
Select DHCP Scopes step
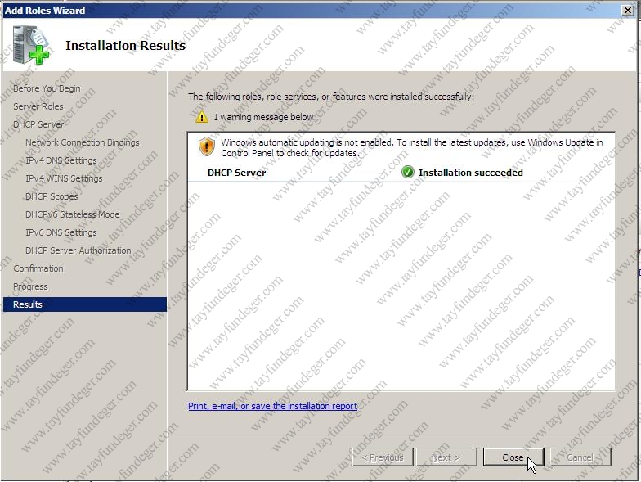pyautogui.click(x=52, y=196)
